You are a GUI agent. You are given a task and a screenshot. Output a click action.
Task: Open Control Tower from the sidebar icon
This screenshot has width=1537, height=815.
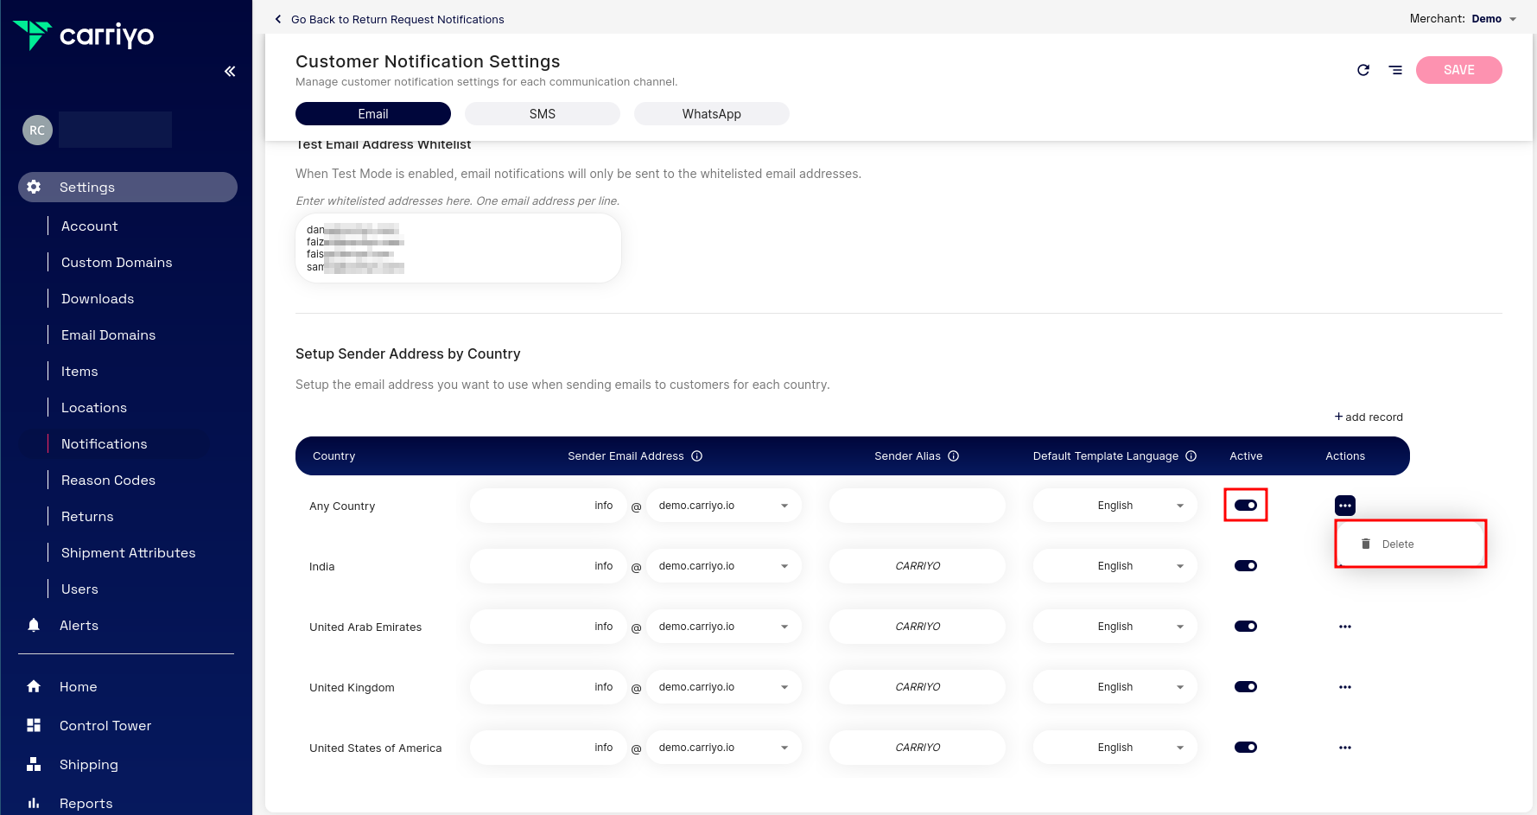coord(35,725)
